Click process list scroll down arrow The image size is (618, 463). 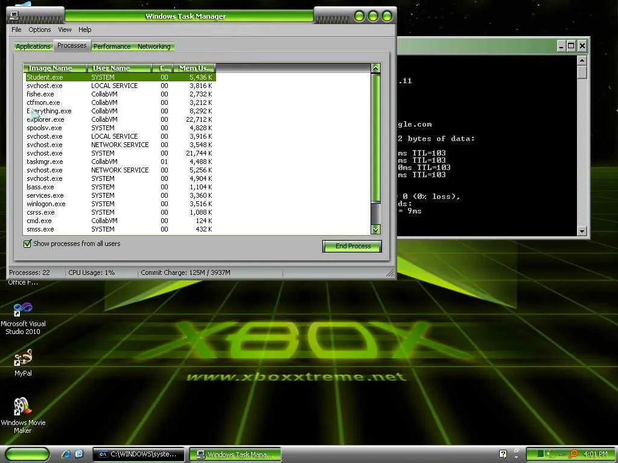(375, 229)
